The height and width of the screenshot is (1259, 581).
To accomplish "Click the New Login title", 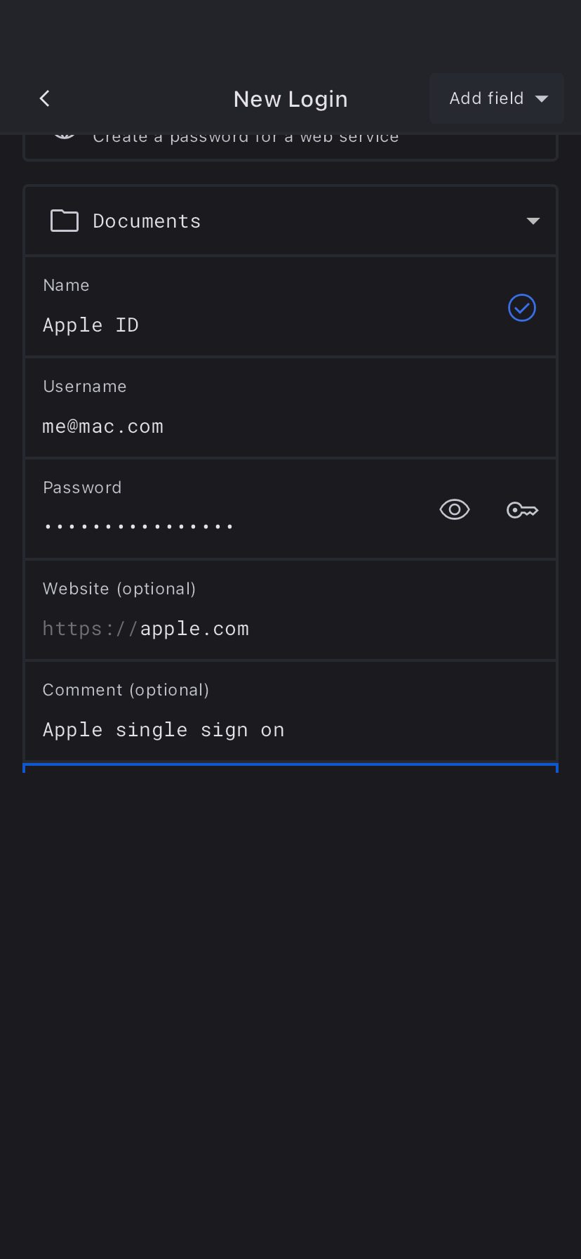I will 290,99.
